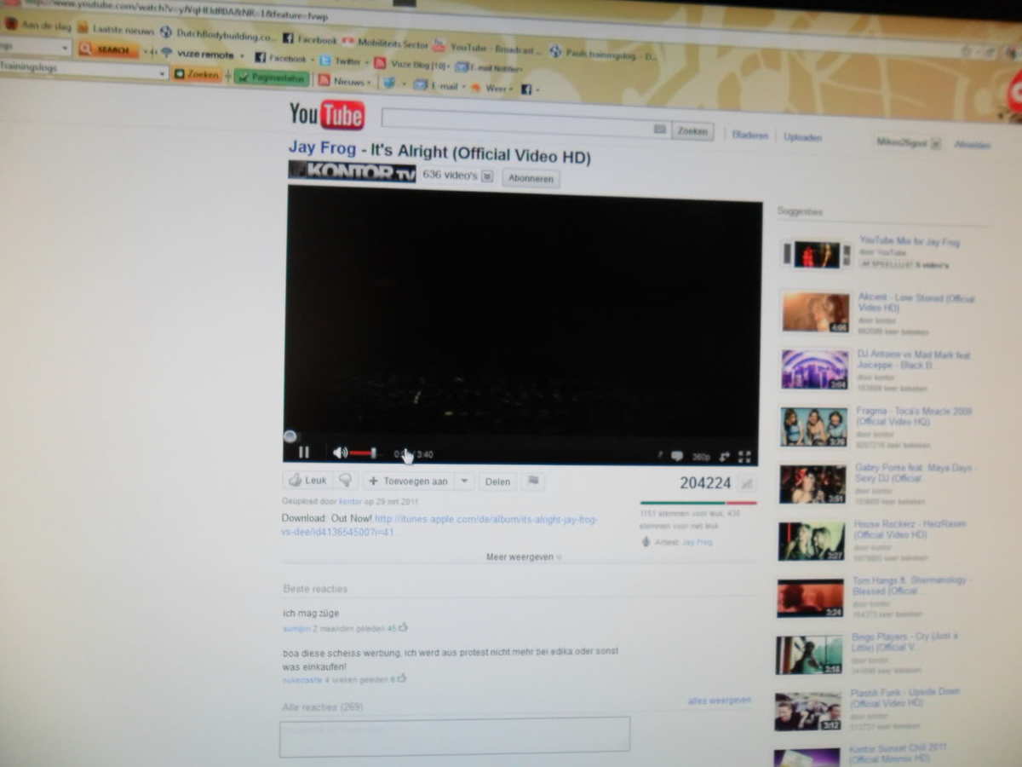Open the Bladeren menu link

(749, 135)
